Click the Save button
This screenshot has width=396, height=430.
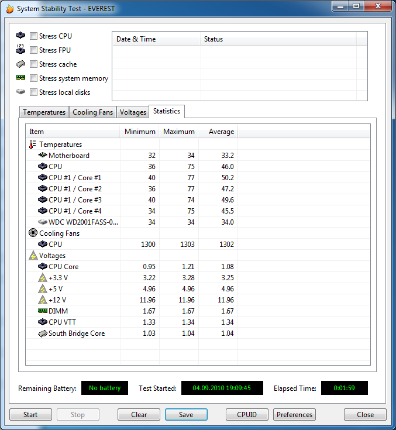point(186,415)
